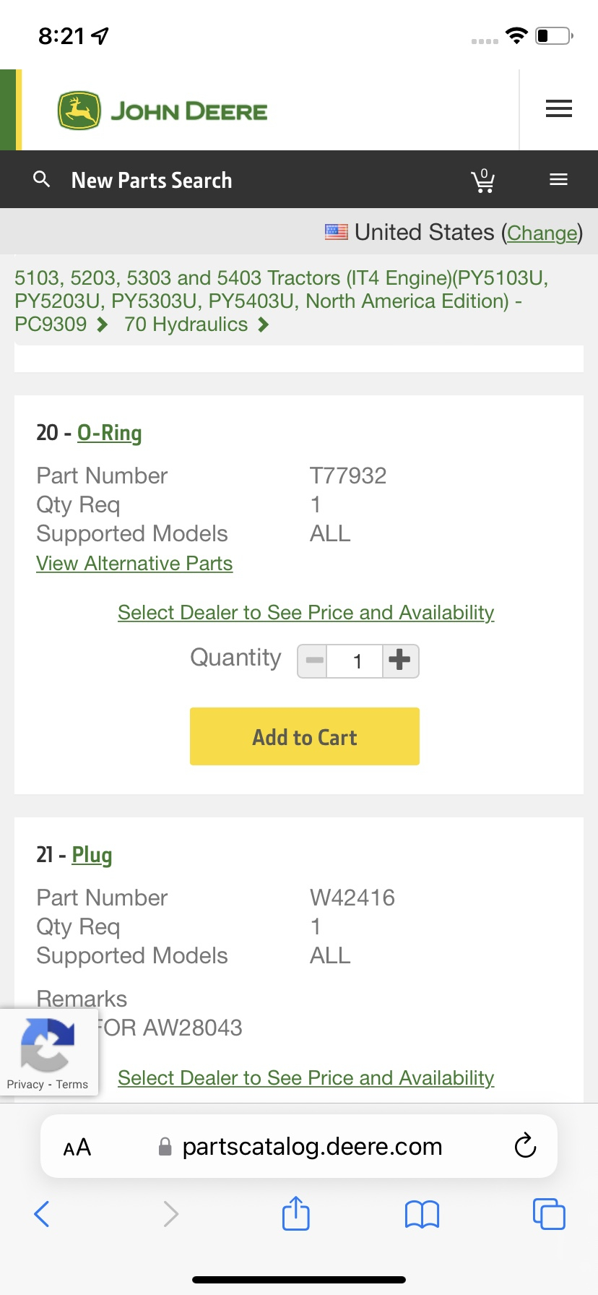Open the Plug part link

coord(92,855)
